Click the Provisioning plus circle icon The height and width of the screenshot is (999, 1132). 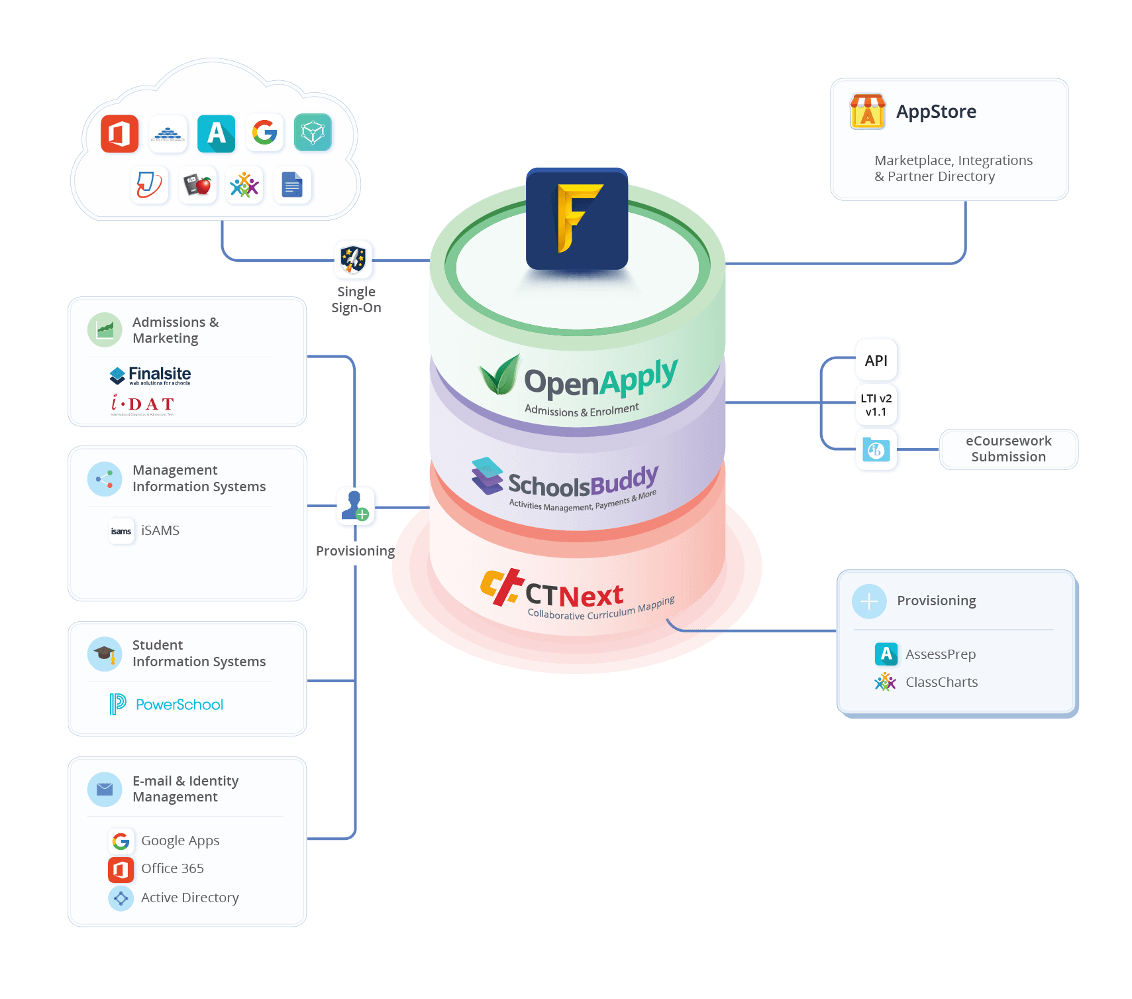tap(869, 601)
